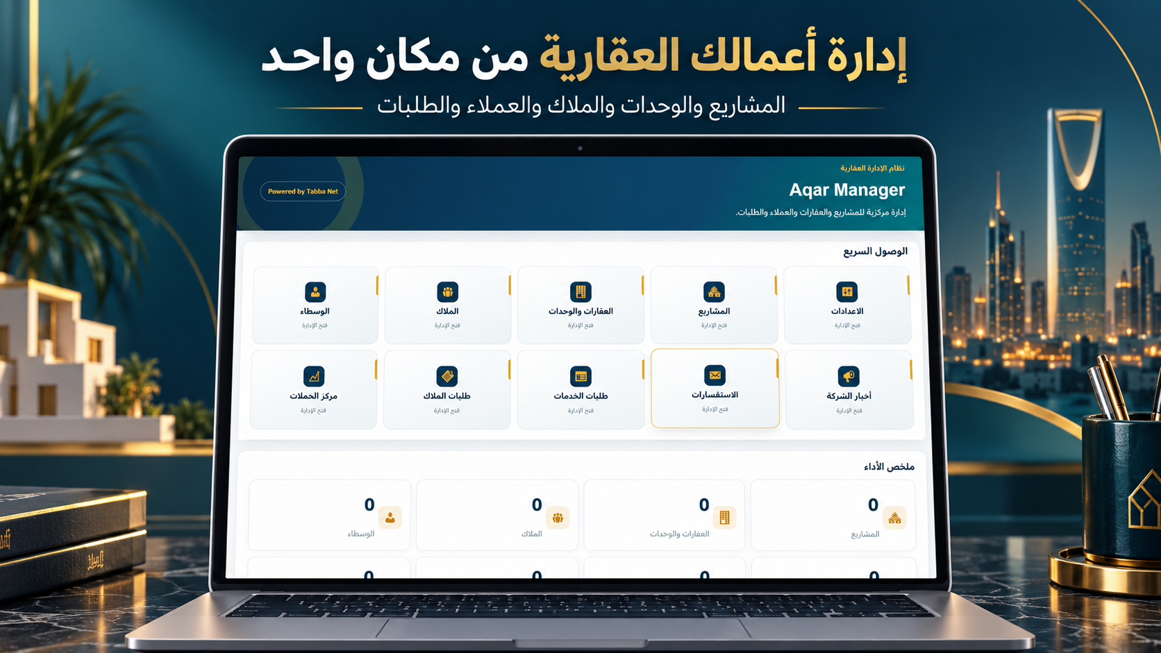Click العقارات والوحدات summary stat icon

pos(724,518)
